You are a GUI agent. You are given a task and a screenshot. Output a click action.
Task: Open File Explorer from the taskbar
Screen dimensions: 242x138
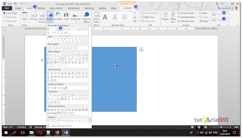[x=31, y=133]
